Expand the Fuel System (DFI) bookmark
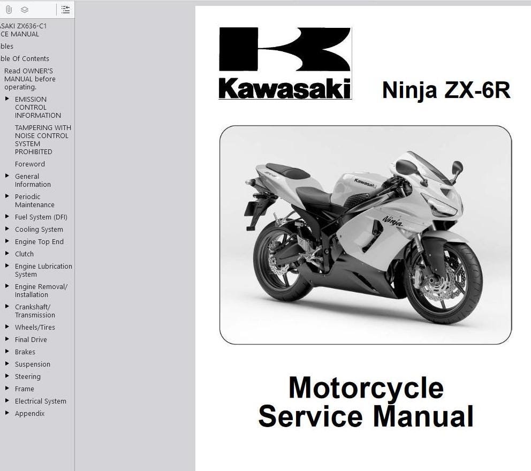This screenshot has width=531, height=471. 7,217
